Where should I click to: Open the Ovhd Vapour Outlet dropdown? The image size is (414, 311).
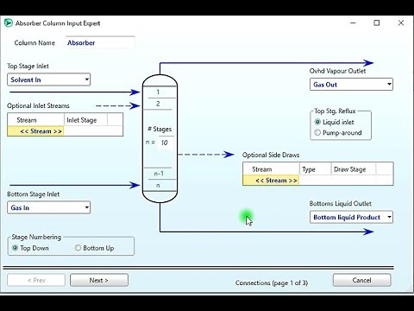pos(351,85)
